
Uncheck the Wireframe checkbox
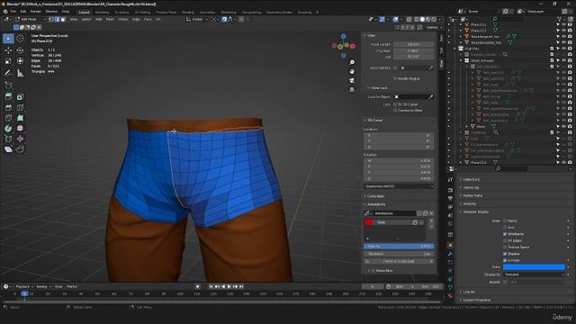[x=505, y=234]
